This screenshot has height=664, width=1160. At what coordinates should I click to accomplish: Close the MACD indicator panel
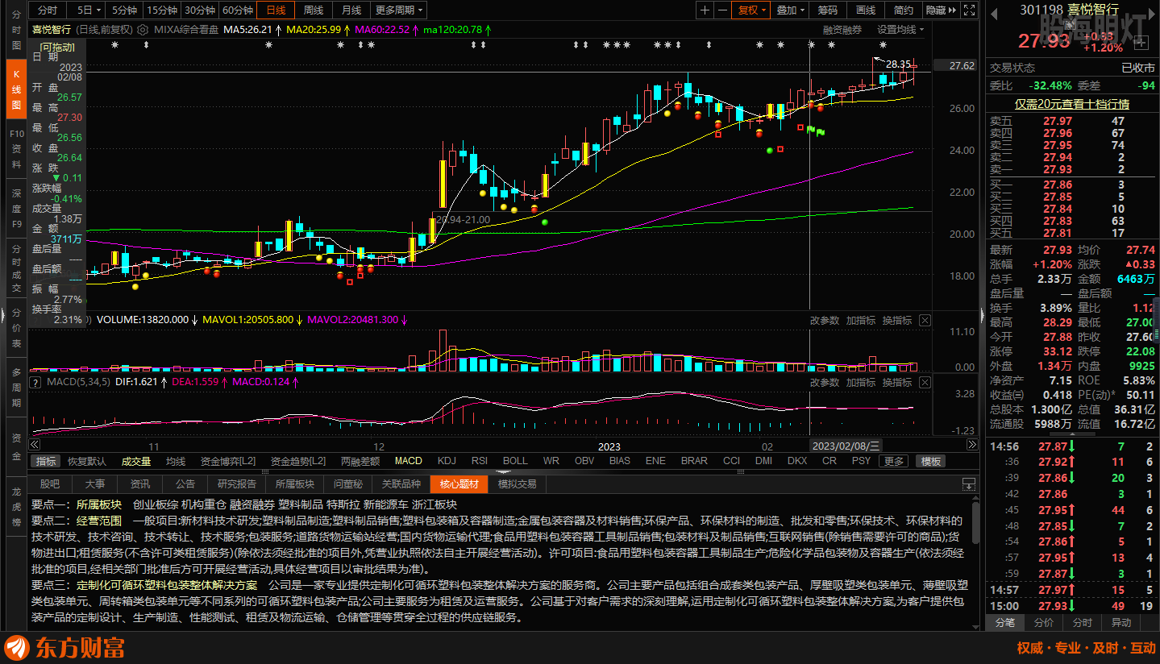pos(925,382)
